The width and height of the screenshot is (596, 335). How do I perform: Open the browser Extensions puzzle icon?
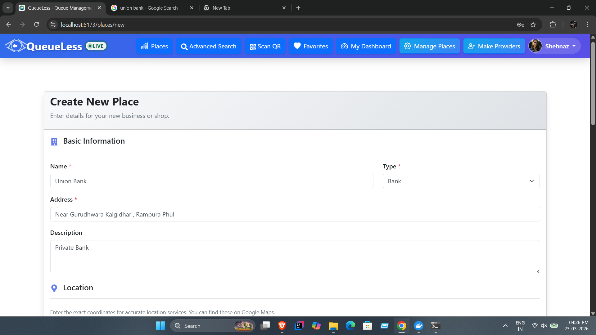[x=553, y=25]
